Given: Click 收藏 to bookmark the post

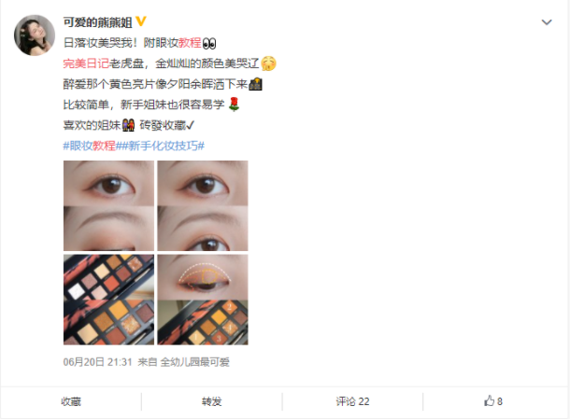Looking at the screenshot, I should [71, 401].
